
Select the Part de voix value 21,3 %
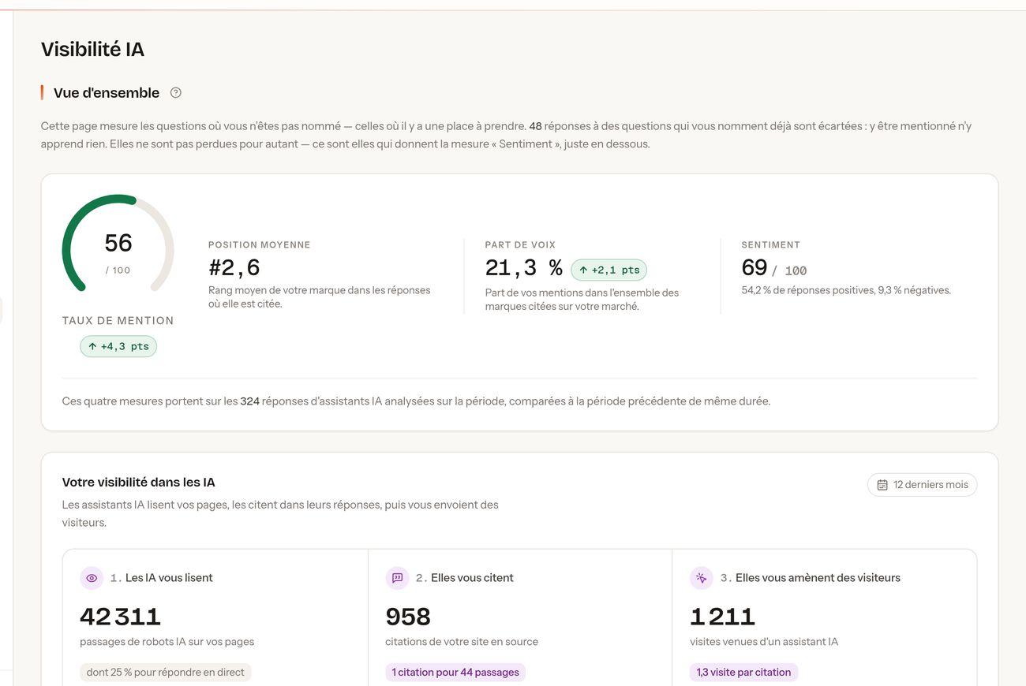click(524, 268)
